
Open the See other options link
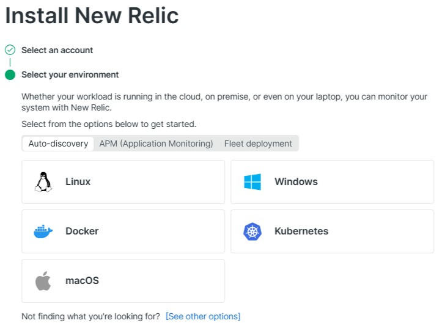coord(203,316)
